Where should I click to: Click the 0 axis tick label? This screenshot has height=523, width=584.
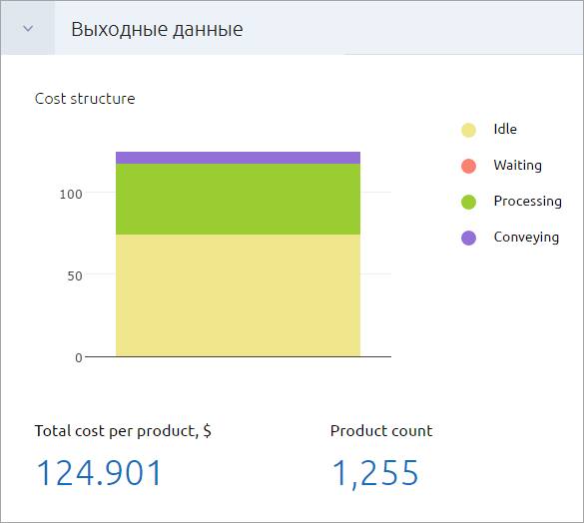(x=78, y=358)
